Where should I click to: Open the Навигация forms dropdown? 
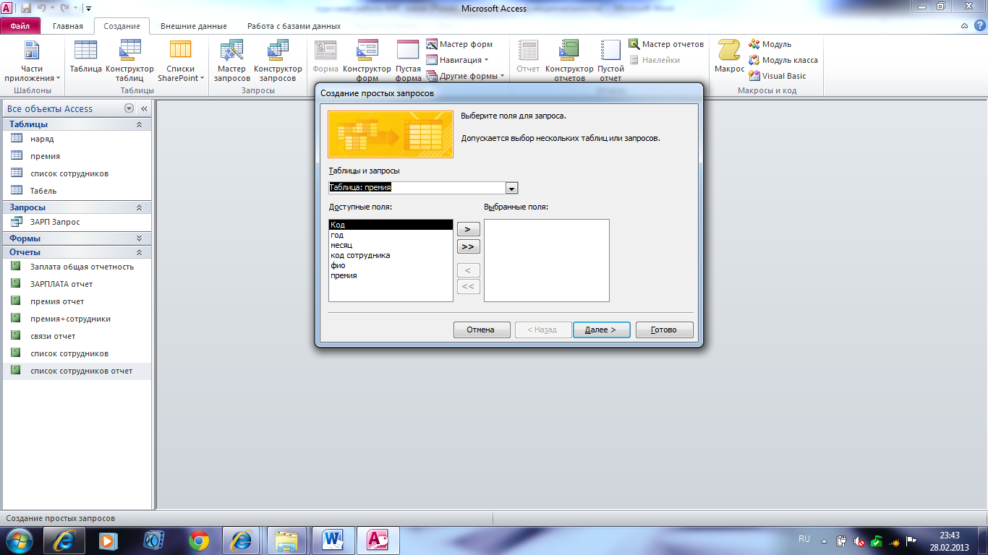coord(459,60)
